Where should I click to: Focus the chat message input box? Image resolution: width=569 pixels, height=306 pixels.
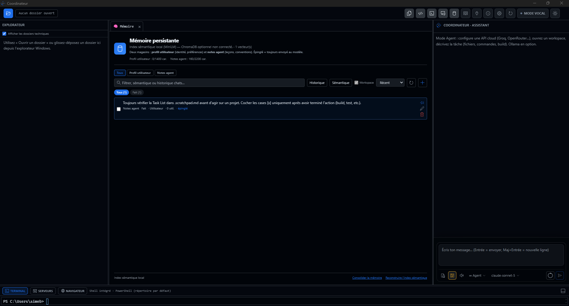click(x=501, y=255)
